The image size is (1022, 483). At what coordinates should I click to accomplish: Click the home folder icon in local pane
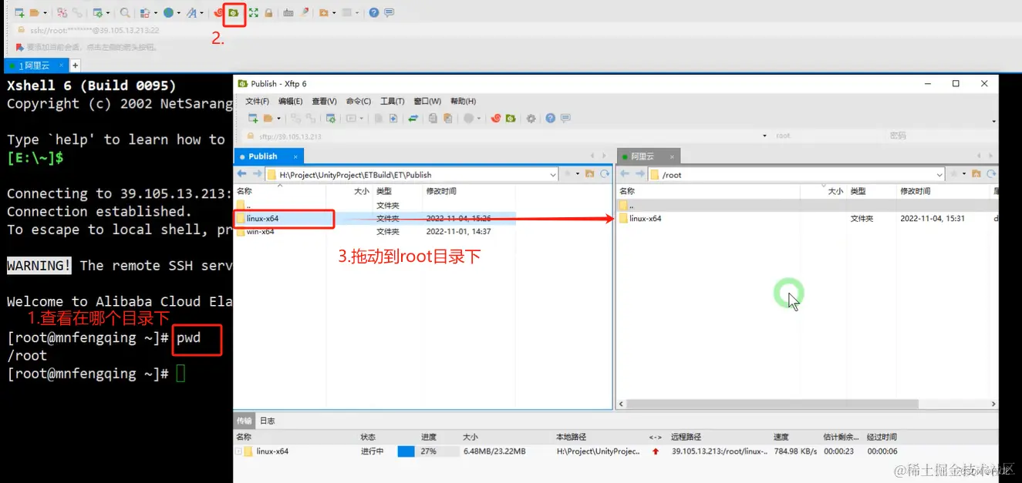point(589,174)
